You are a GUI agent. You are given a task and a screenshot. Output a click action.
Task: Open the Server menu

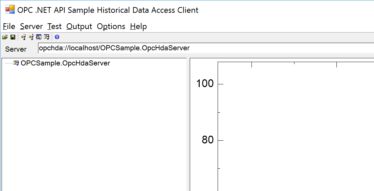(31, 26)
